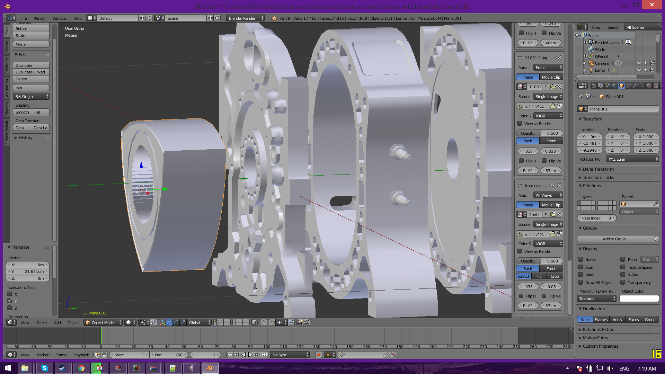Viewport: 665px width, 374px height.
Task: Open the Set Origin dropdown
Action: (x=32, y=97)
